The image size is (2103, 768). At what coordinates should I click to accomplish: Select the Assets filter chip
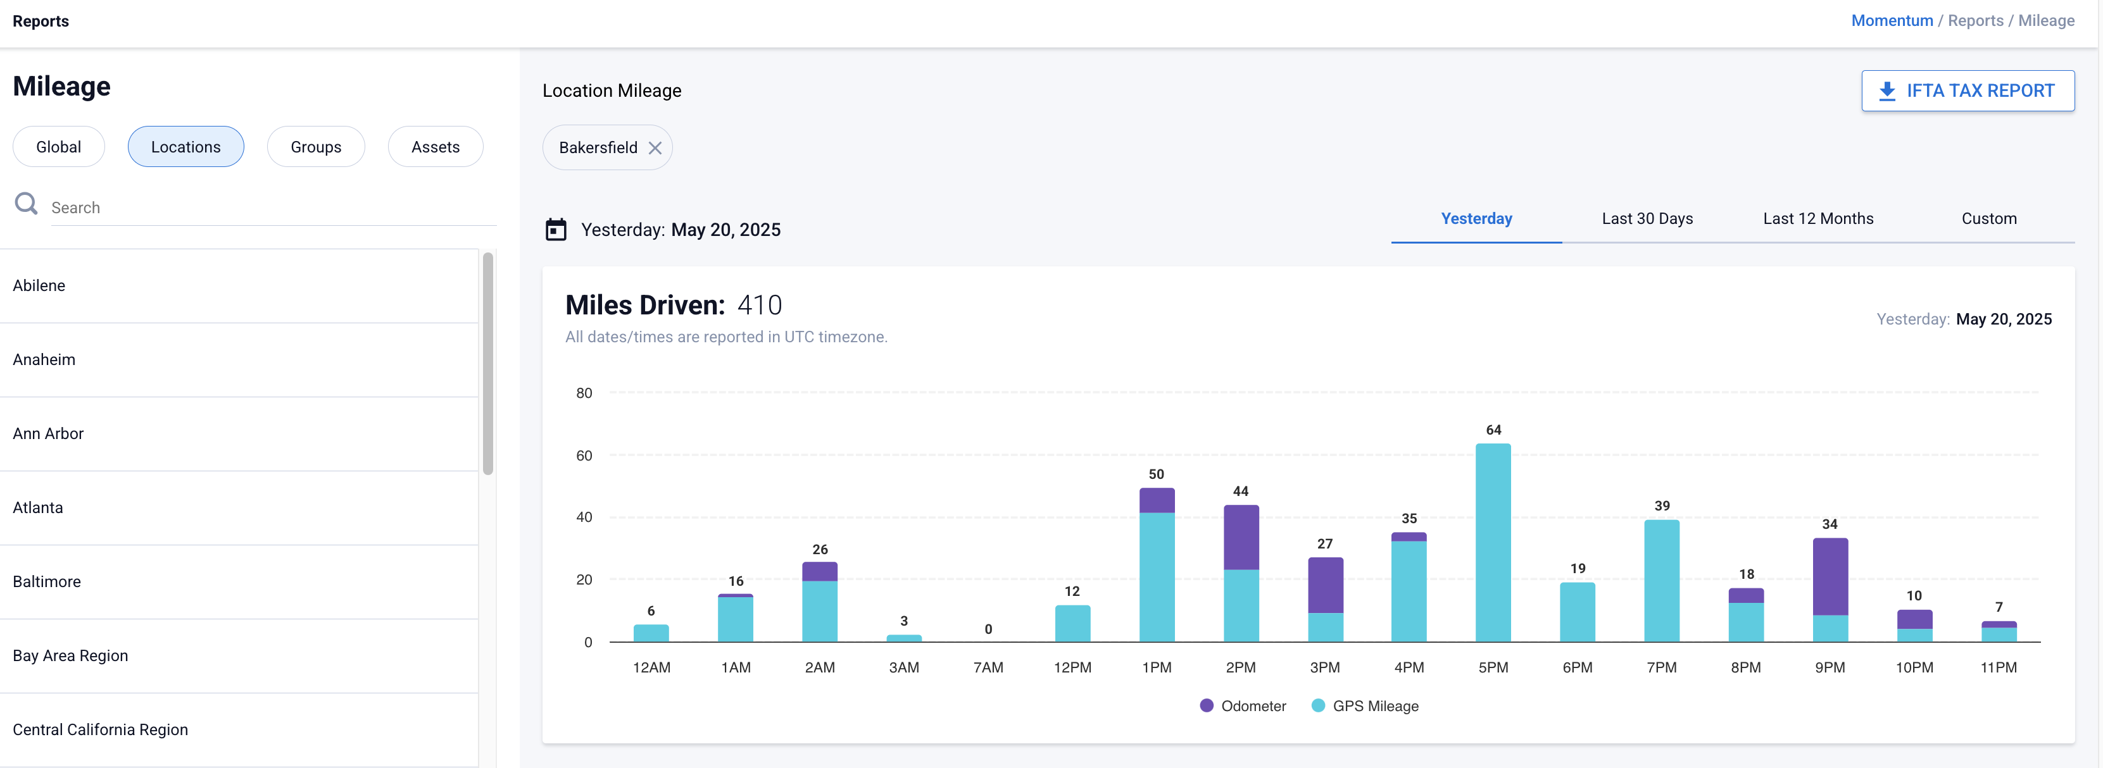pos(435,147)
